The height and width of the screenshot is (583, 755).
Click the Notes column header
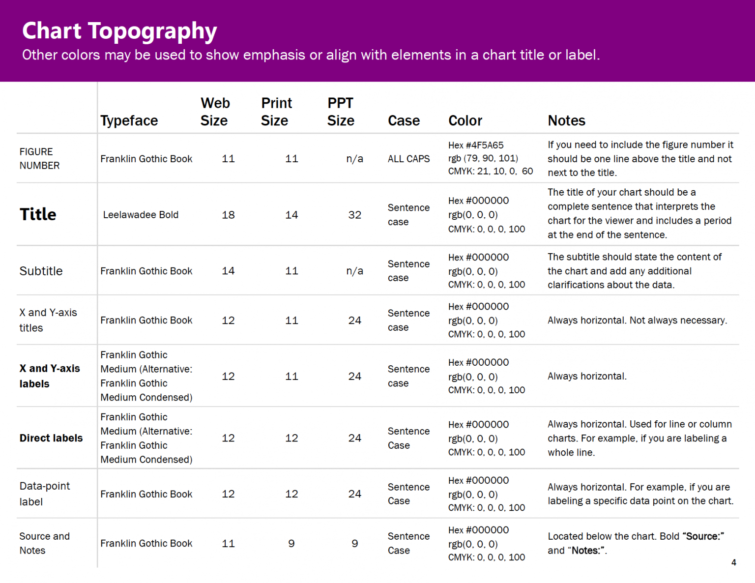point(566,120)
